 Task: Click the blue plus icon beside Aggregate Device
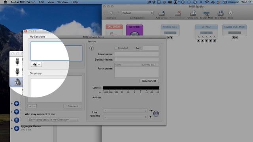point(17,128)
